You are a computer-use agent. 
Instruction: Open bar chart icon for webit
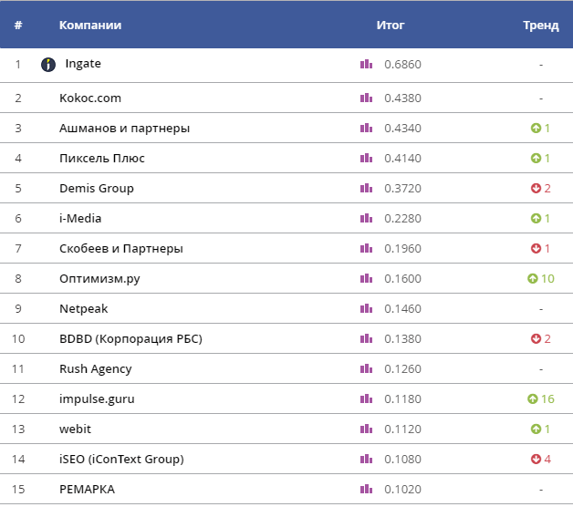[x=366, y=429]
